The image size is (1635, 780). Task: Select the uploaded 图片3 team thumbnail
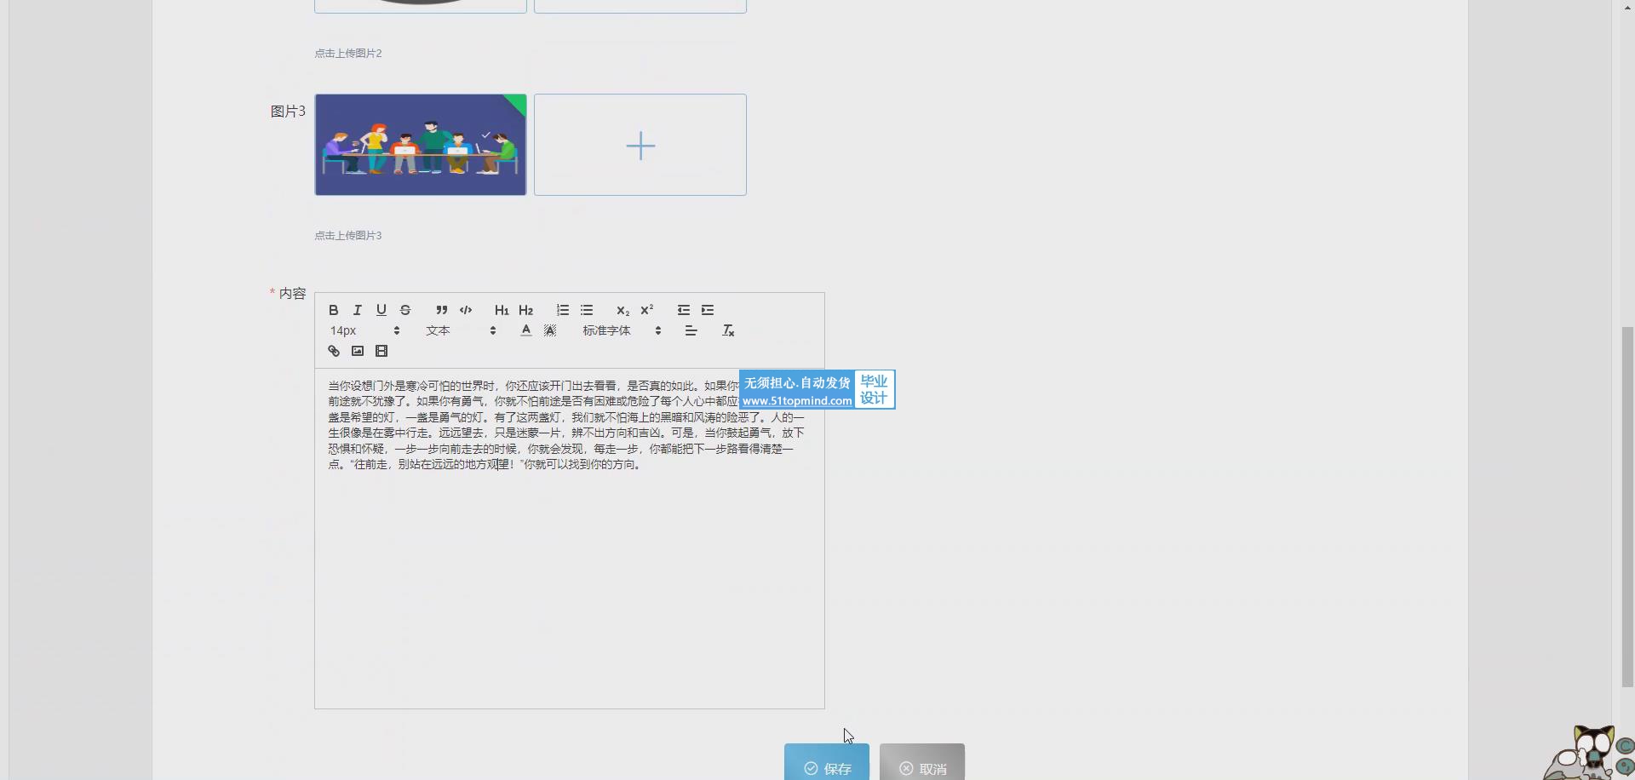pos(421,145)
